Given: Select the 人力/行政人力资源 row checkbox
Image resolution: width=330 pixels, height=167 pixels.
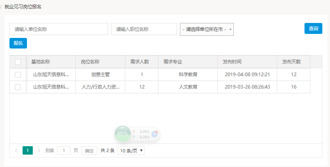Looking at the screenshot, I should pos(18,87).
